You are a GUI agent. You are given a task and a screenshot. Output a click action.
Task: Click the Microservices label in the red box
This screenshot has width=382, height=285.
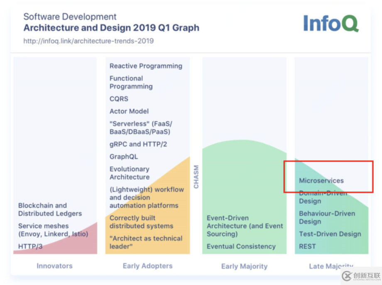coord(321,181)
